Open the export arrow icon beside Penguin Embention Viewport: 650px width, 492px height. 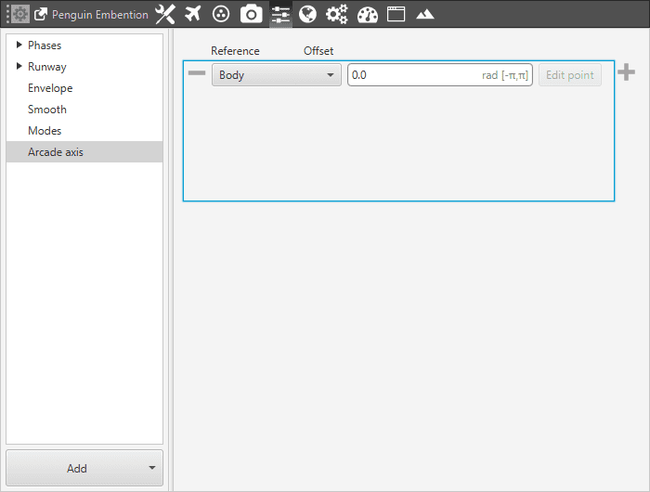pos(41,15)
